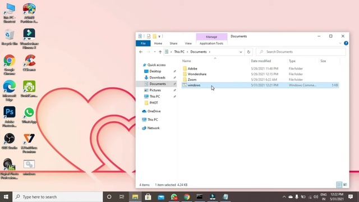Customize quick access toolbar dropdown
359x202 pixels.
click(159, 36)
